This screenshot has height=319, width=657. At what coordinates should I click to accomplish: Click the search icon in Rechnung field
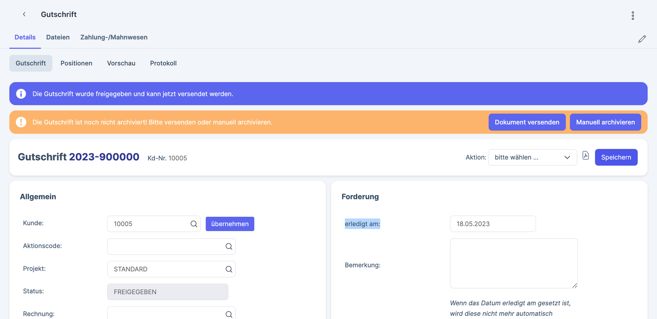pos(229,314)
